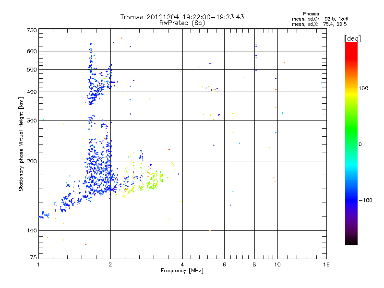Click the x-axis tick label '16'

point(326,264)
